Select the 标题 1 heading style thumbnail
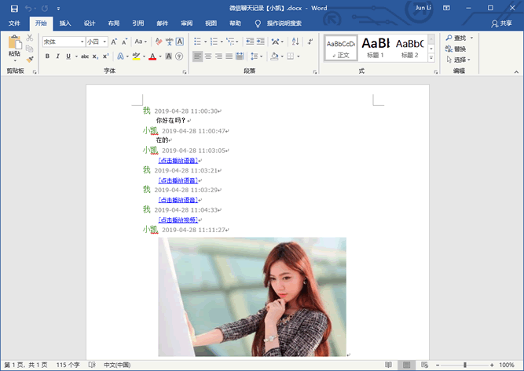 click(376, 47)
